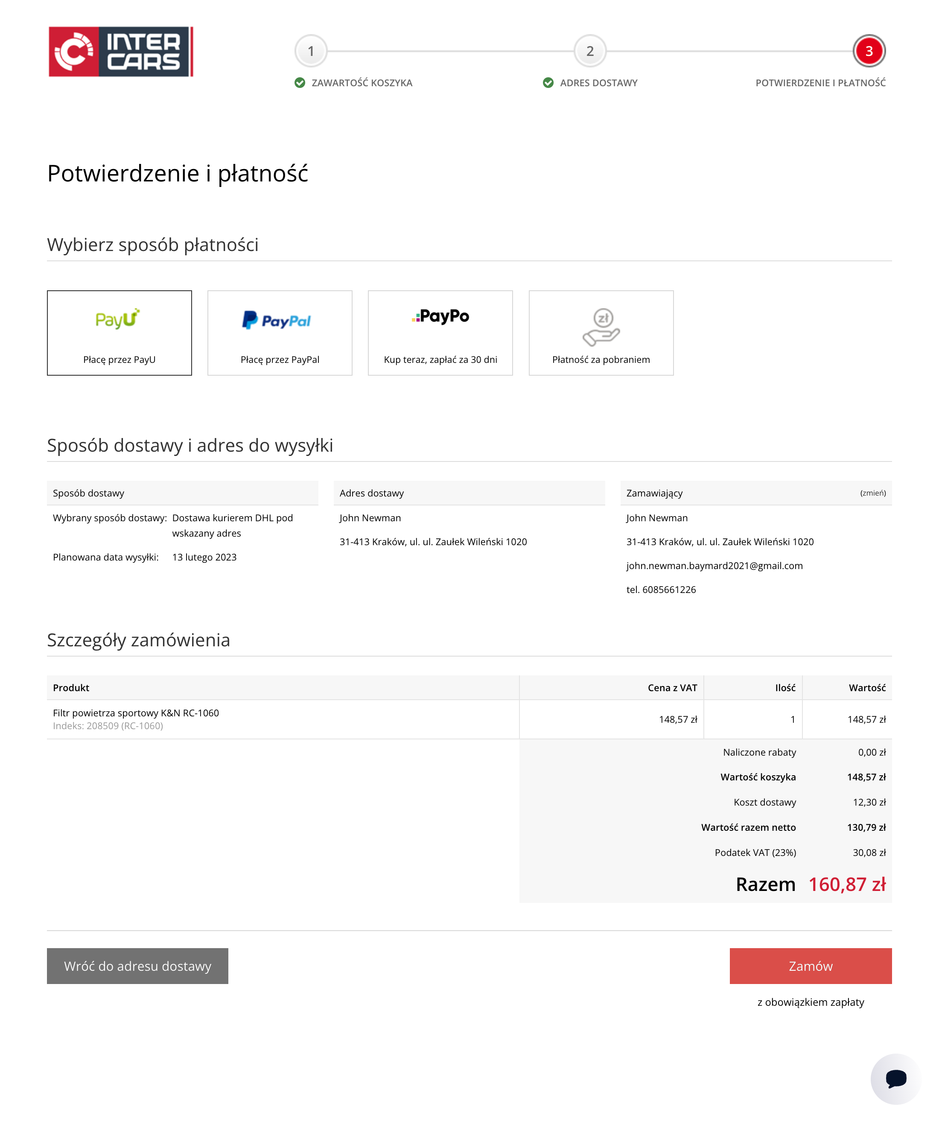Click the green checkmark beside ZAWARTOŚĆ KOSZYKA
The width and height of the screenshot is (939, 1133).
click(301, 82)
